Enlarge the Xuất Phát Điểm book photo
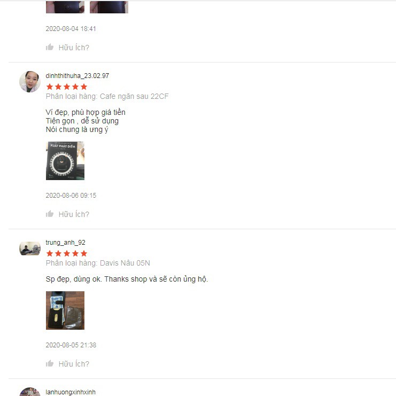The image size is (396, 396). coord(65,161)
